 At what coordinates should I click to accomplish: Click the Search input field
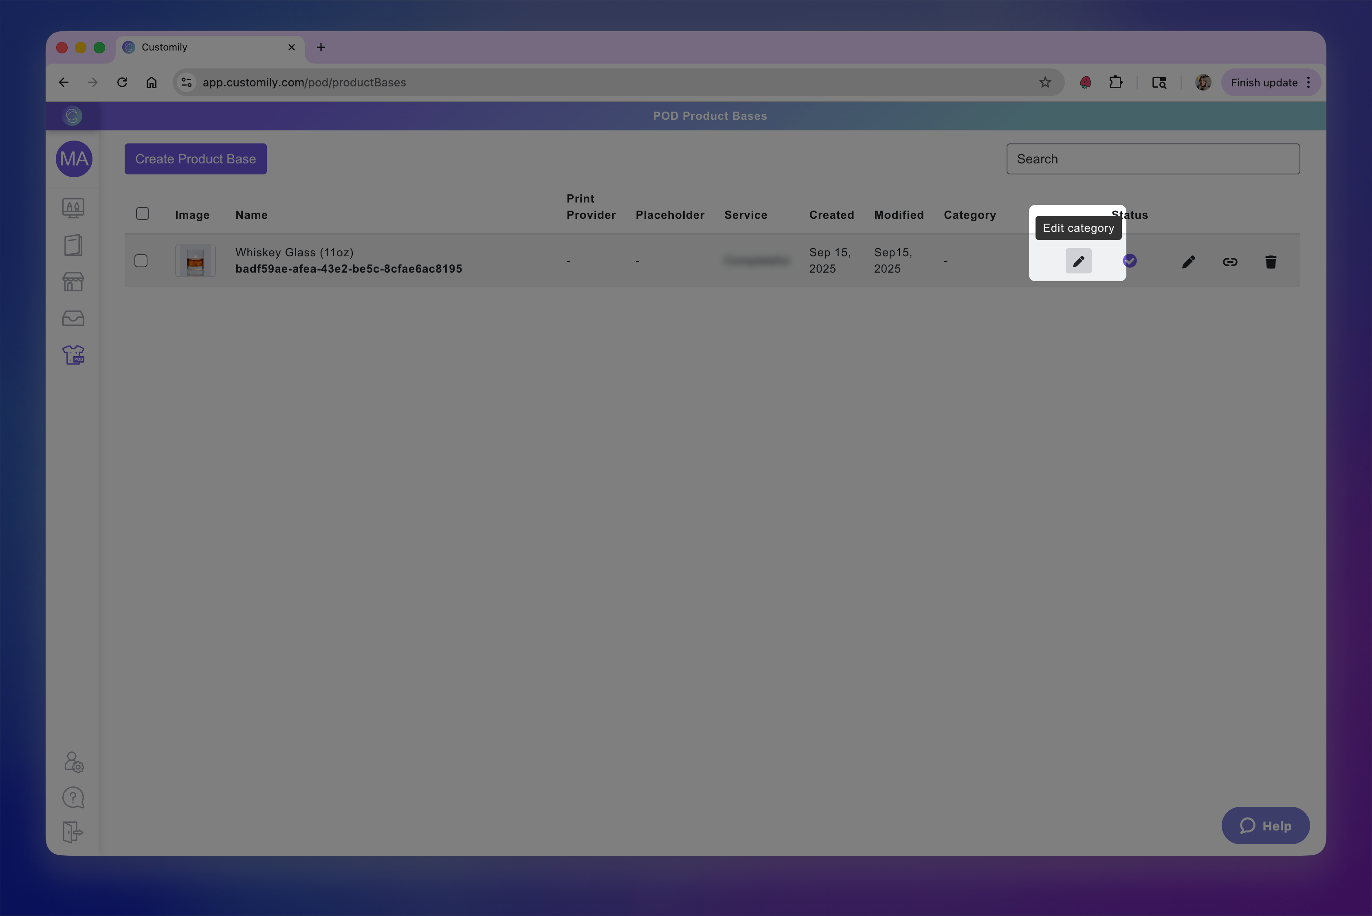[x=1152, y=159]
